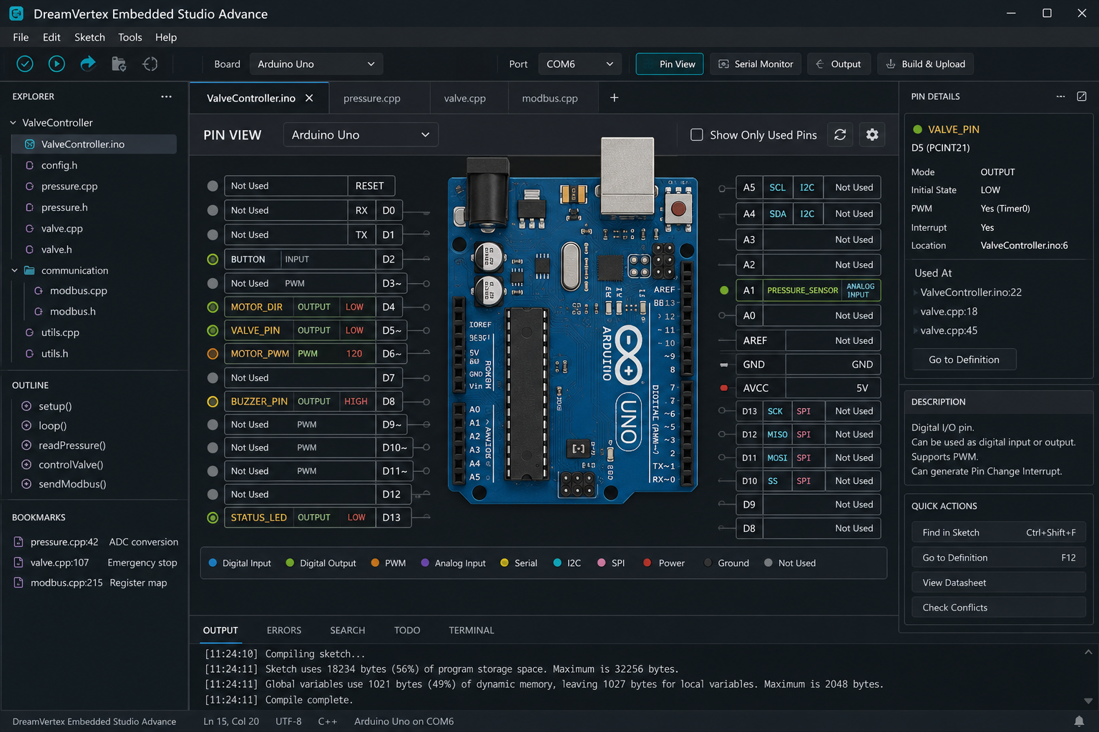The image size is (1099, 732).
Task: Pop out the Pin Details panel
Action: click(x=1082, y=97)
